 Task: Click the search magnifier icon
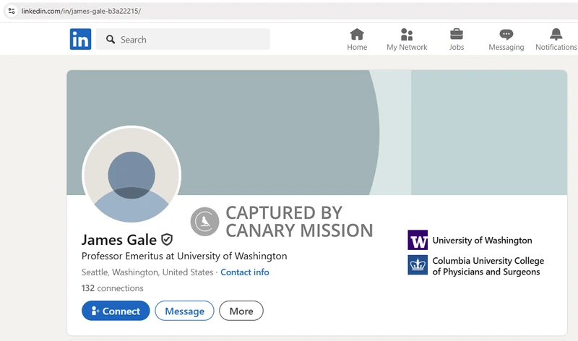tap(111, 40)
